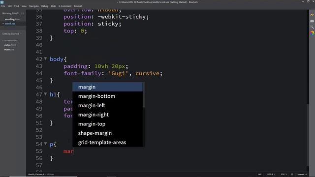
Task: Choose 'margin-top' from autocomplete list
Action: tap(107, 124)
